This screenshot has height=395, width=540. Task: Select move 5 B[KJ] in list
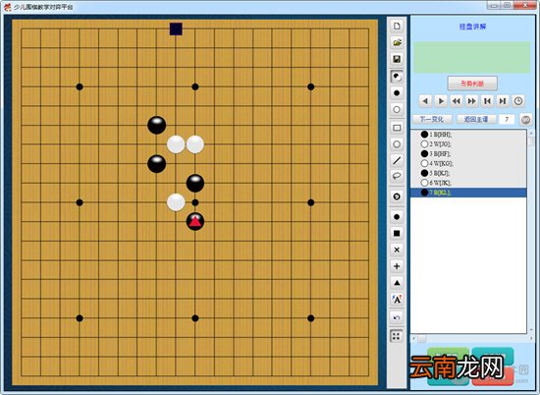468,173
